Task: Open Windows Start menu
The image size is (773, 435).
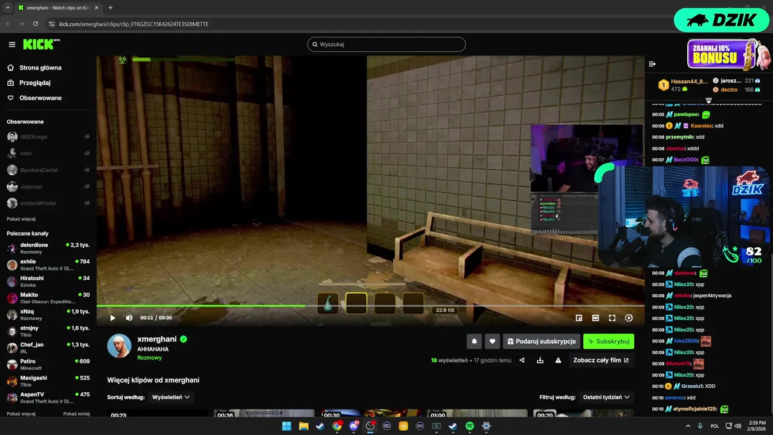Action: pyautogui.click(x=286, y=426)
